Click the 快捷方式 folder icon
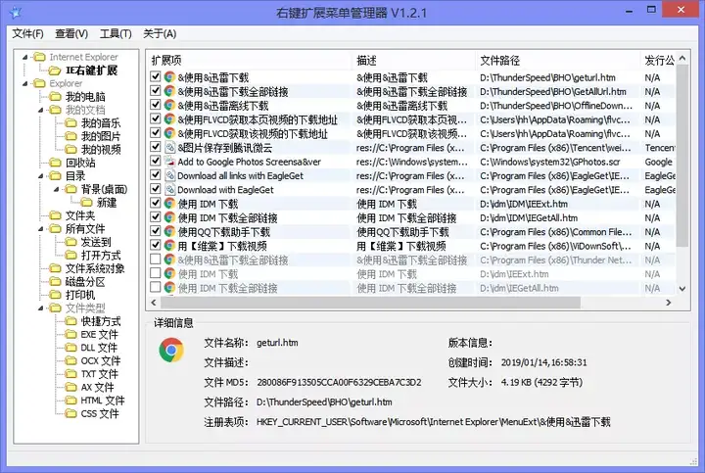Viewport: 705px width, 473px height. pyautogui.click(x=70, y=321)
